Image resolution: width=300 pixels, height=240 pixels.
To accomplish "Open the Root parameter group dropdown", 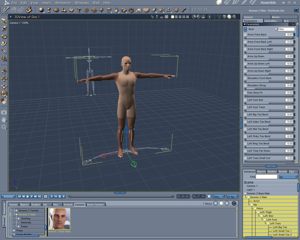I will [x=245, y=29].
